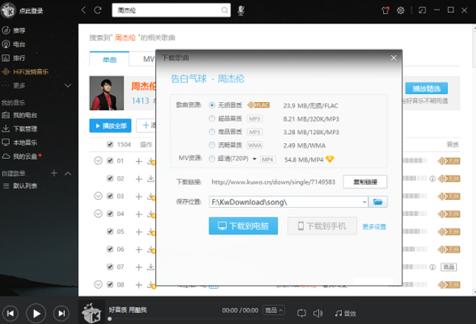Select 高品音质 128K MP3 option
Image resolution: width=476 pixels, height=324 pixels.
212,132
